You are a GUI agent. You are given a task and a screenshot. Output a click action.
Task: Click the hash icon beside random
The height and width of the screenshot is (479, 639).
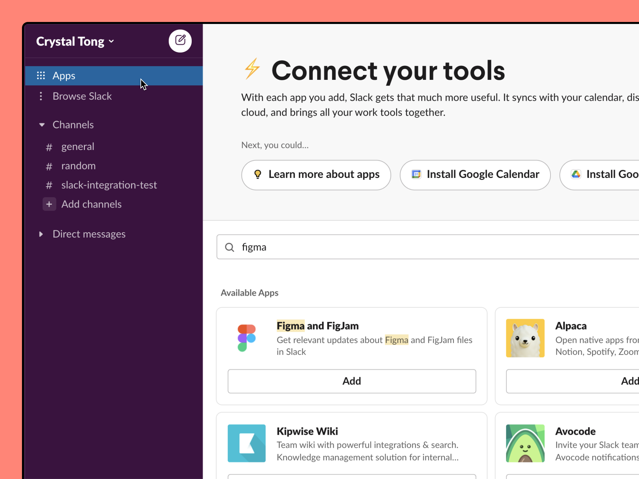pos(49,166)
